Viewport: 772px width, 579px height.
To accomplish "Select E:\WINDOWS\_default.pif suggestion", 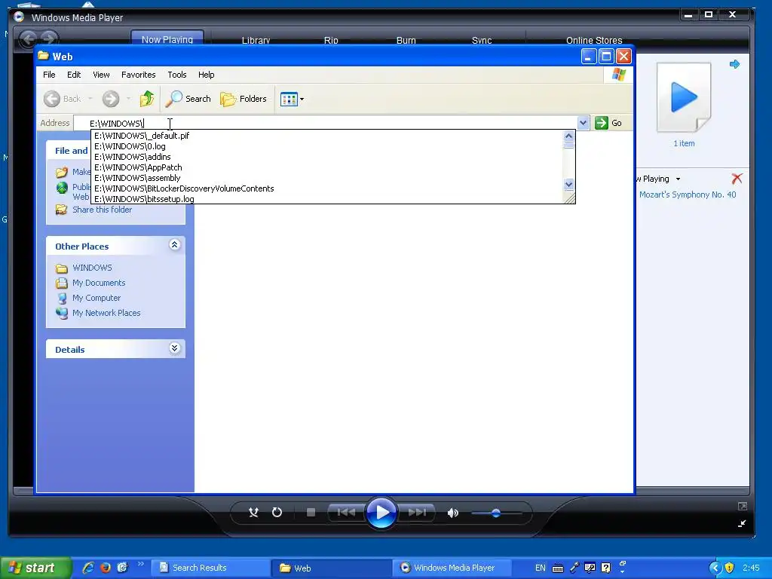I will click(327, 136).
